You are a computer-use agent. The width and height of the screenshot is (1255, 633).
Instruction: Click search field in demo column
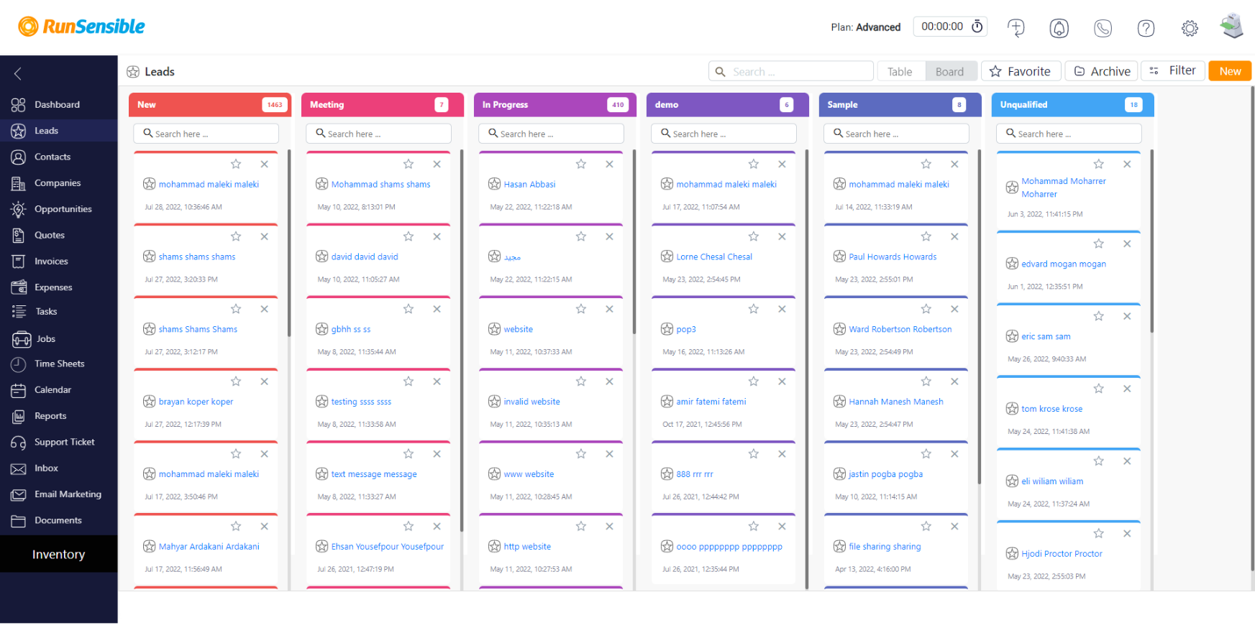724,134
